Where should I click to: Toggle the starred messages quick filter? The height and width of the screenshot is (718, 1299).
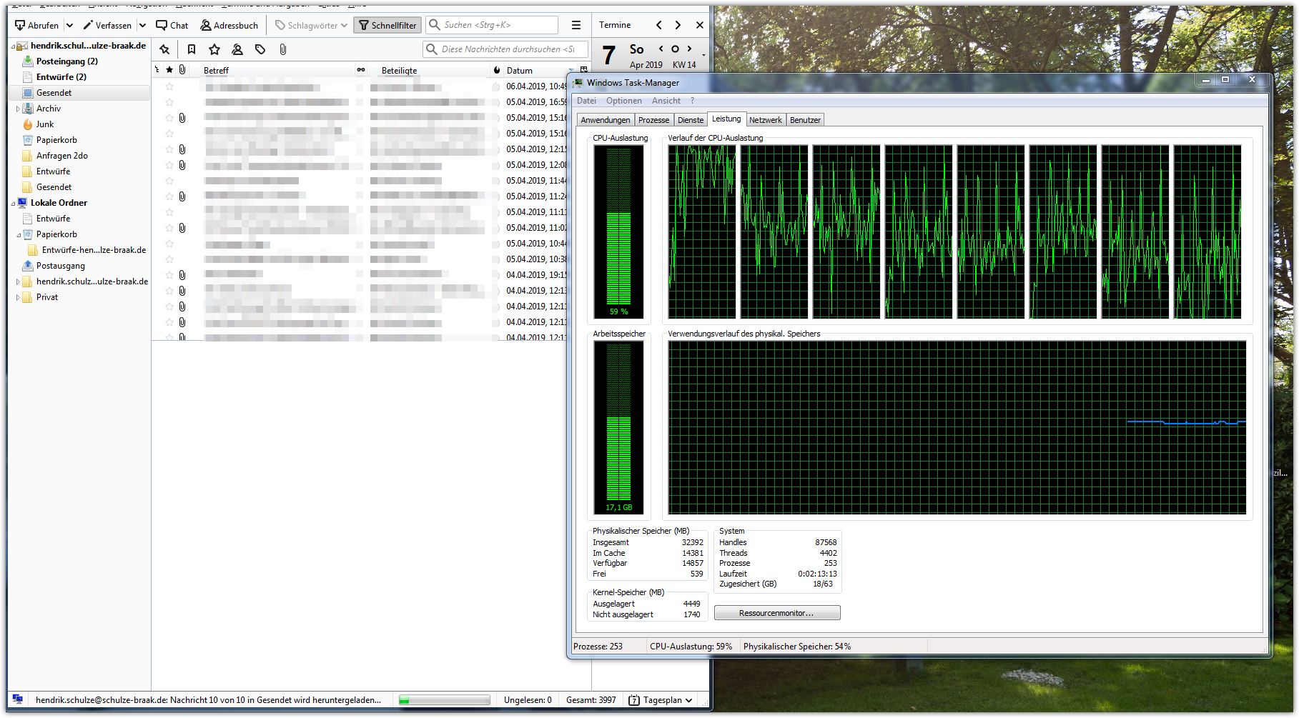pyautogui.click(x=214, y=49)
